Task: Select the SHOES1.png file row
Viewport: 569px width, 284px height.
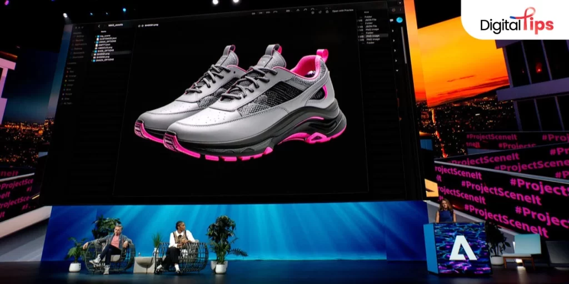Action: pyautogui.click(x=112, y=54)
